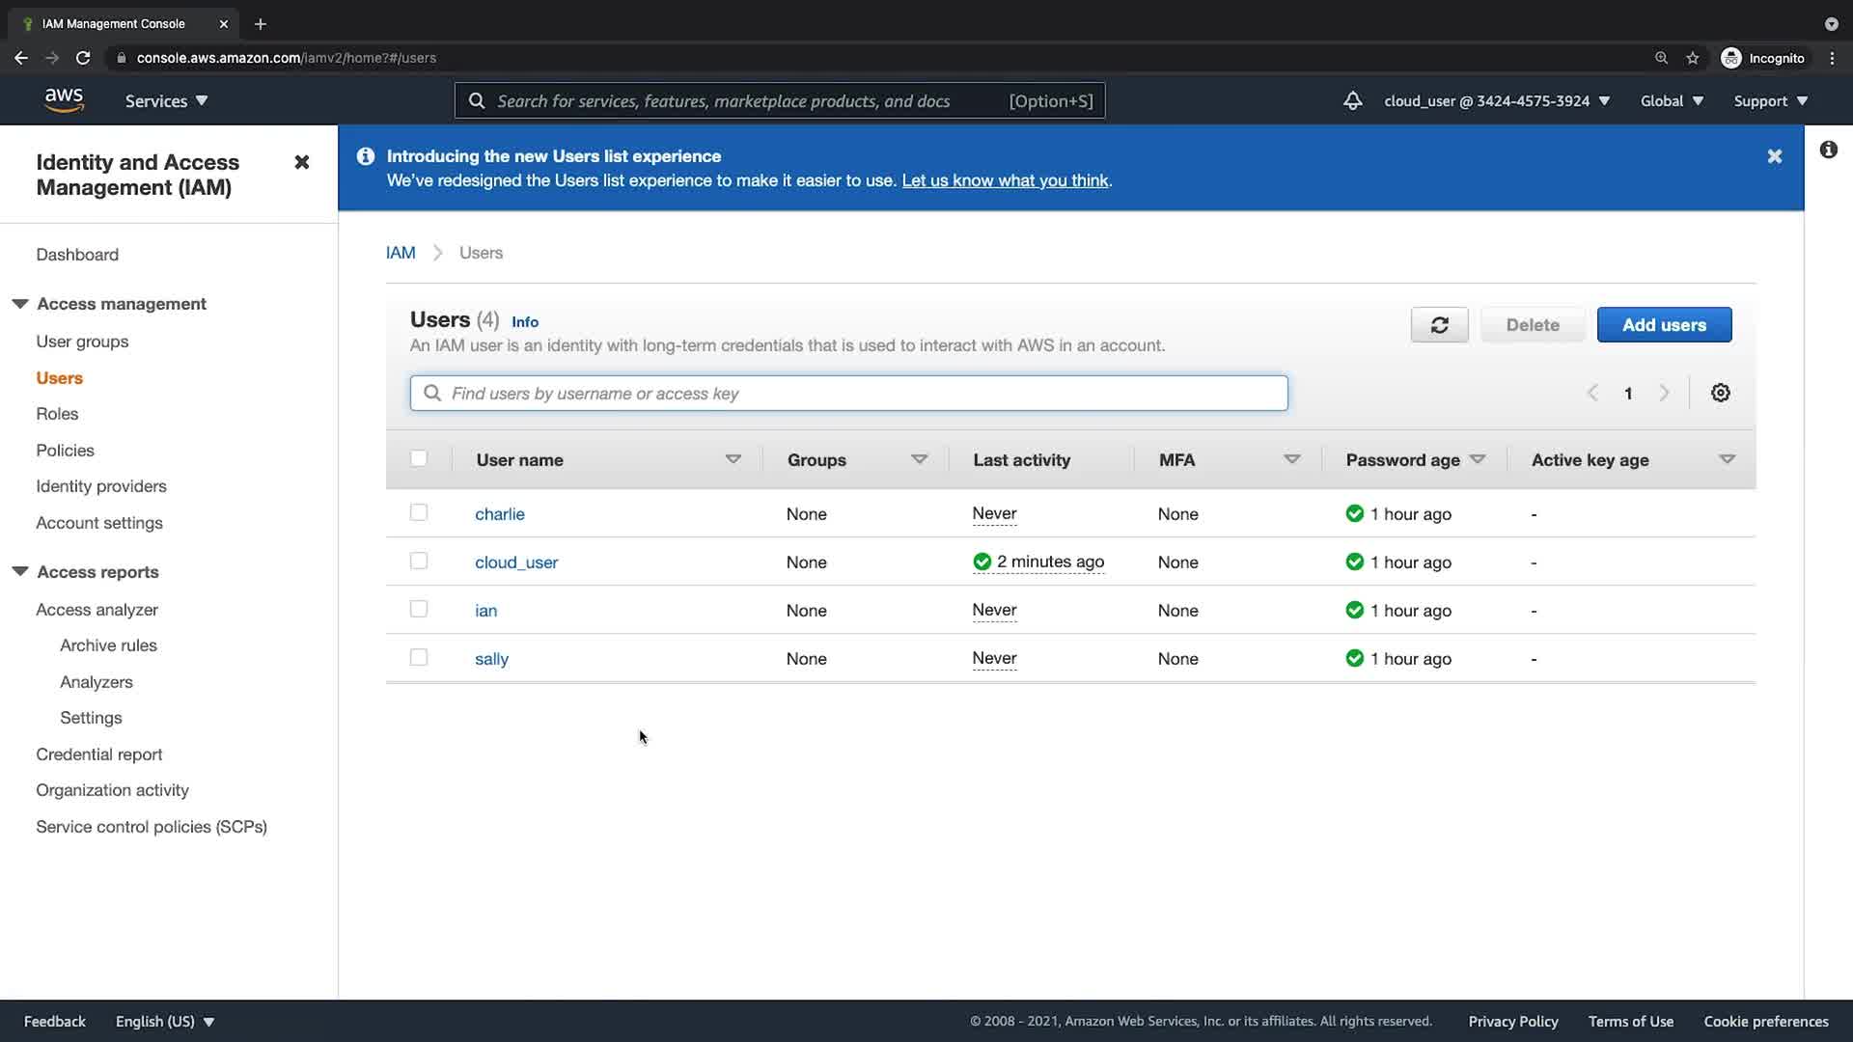1853x1042 pixels.
Task: Open the Global region dropdown
Action: pos(1672,100)
